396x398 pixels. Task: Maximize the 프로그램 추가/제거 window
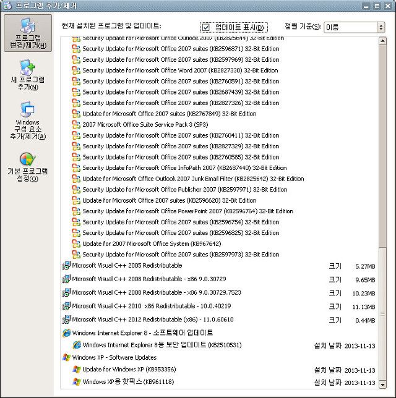pyautogui.click(x=377, y=6)
